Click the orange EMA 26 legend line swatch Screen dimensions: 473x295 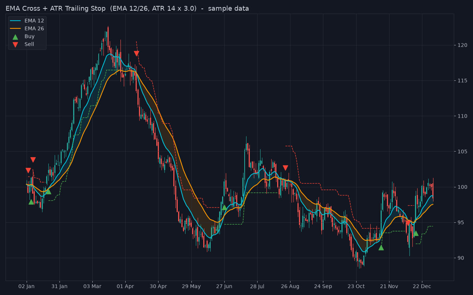coord(15,29)
